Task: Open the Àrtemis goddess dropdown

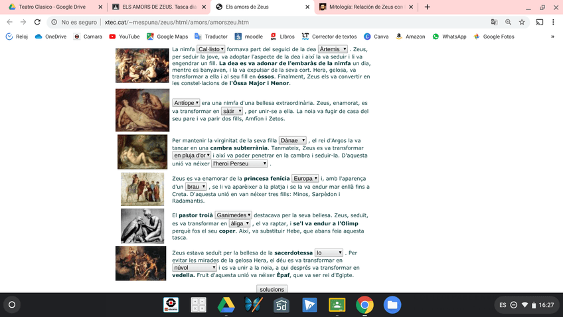Action: (333, 49)
